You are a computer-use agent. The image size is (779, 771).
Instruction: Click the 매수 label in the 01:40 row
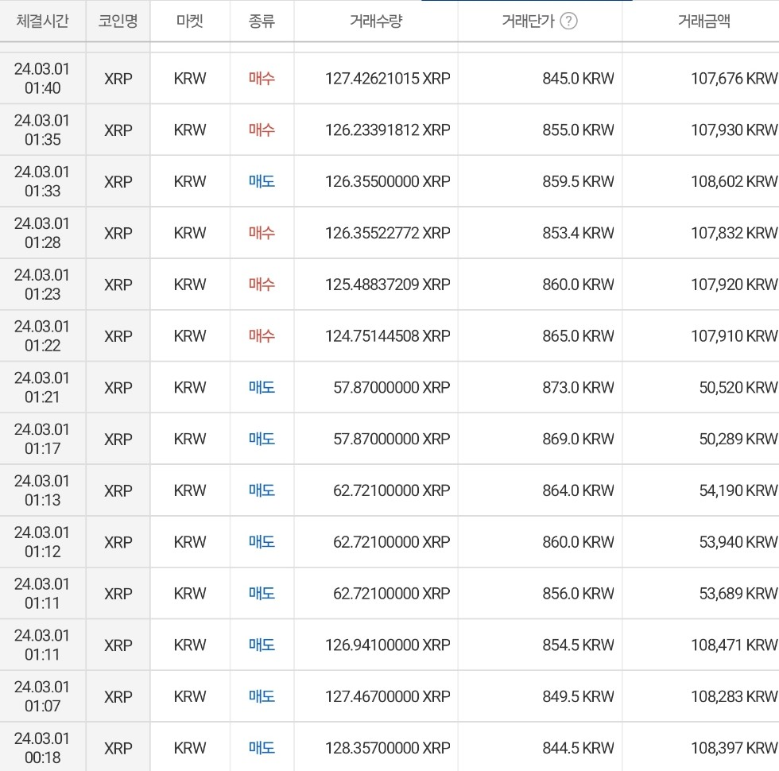(x=262, y=79)
